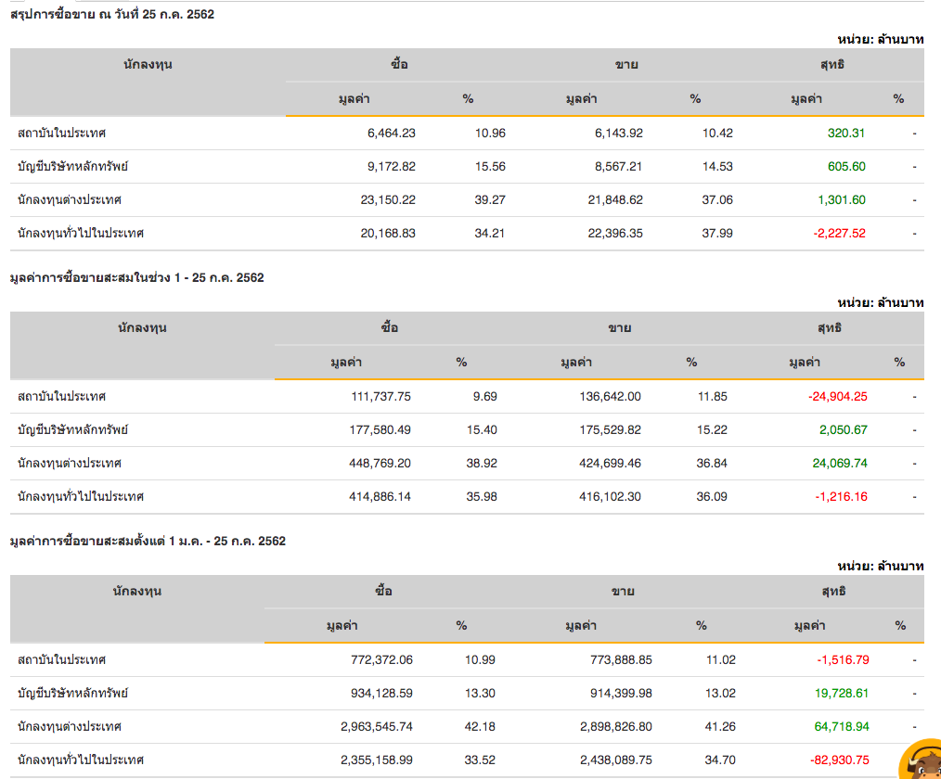The width and height of the screenshot is (941, 779).
Task: Select the -82,930.75 net value
Action: pos(838,760)
